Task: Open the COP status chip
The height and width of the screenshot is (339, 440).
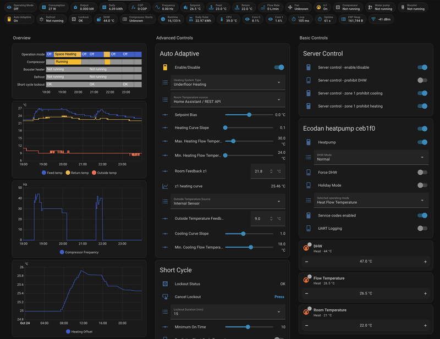Action: click(139, 7)
